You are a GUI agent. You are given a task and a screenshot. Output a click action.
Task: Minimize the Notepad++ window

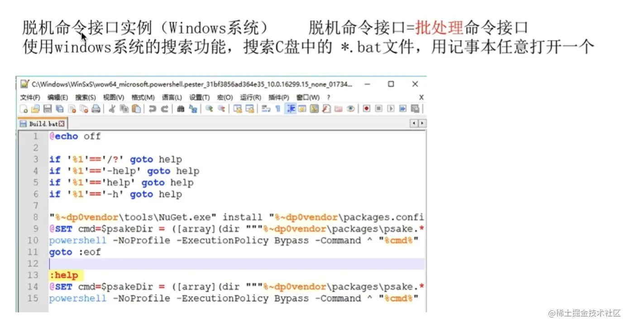pyautogui.click(x=367, y=84)
